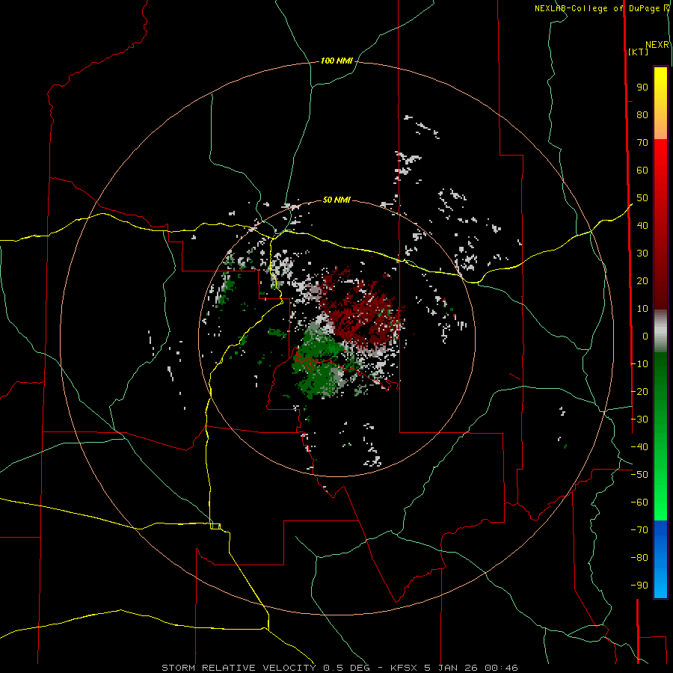Viewport: 673px width, 673px height.
Task: Click the 70 value on velocity scale
Action: point(642,143)
